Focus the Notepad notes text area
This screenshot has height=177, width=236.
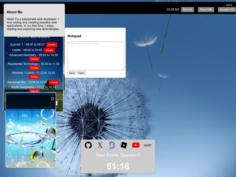point(96,56)
